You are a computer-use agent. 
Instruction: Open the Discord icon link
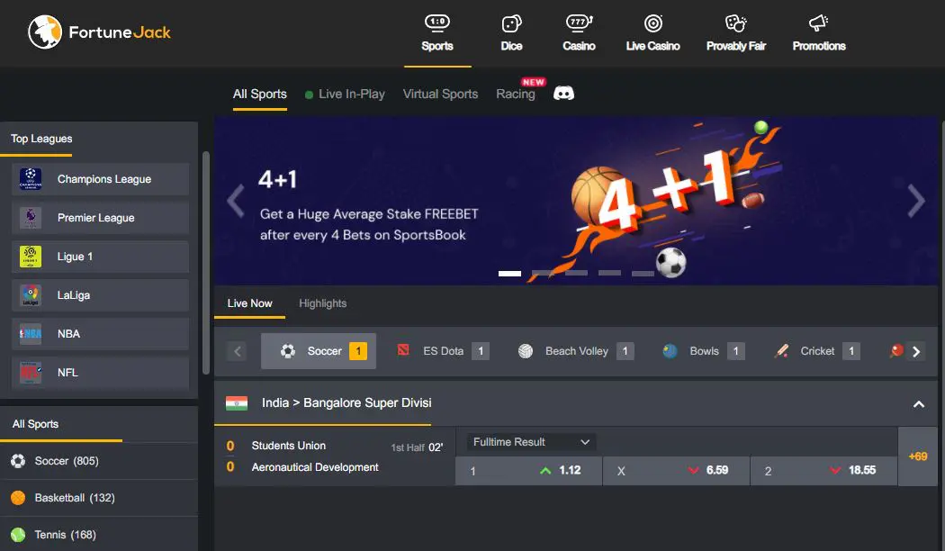(563, 94)
